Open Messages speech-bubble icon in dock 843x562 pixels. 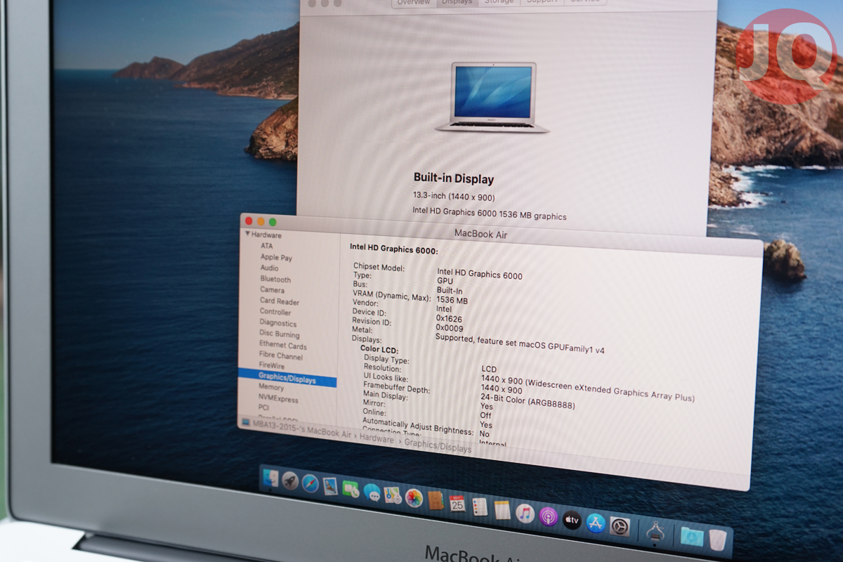tap(372, 492)
